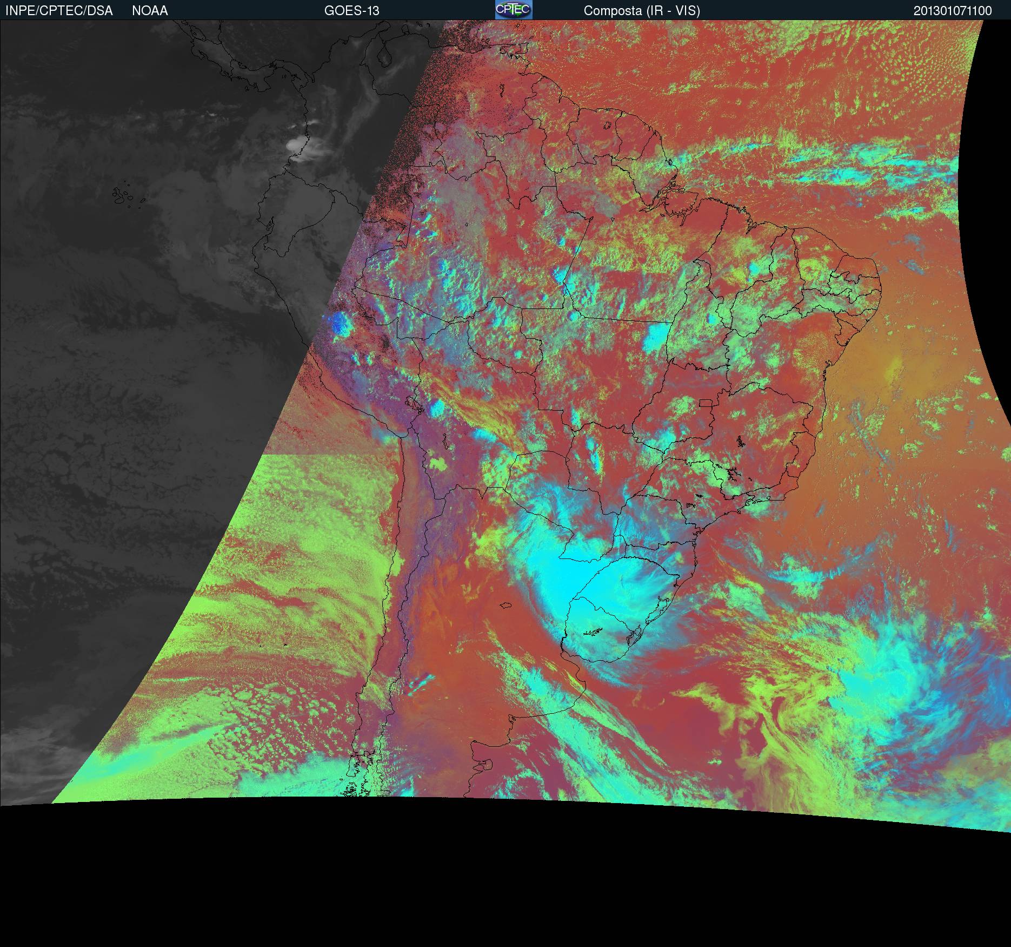The image size is (1011, 947).
Task: Click the GOES-13 satellite label
Action: coord(352,11)
